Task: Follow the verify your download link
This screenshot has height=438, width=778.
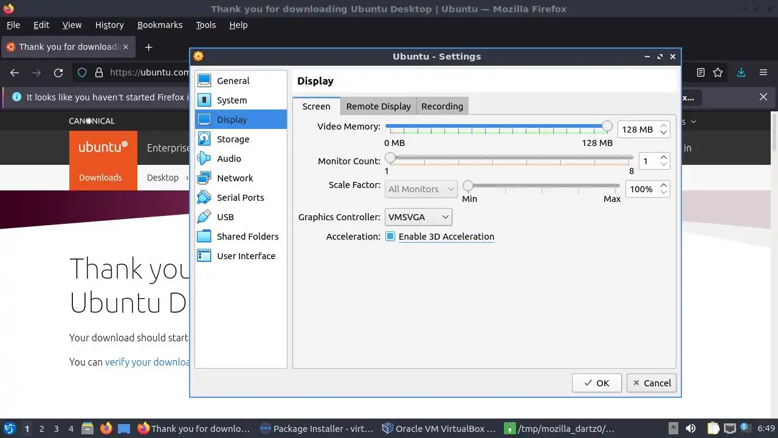Action: click(x=148, y=362)
